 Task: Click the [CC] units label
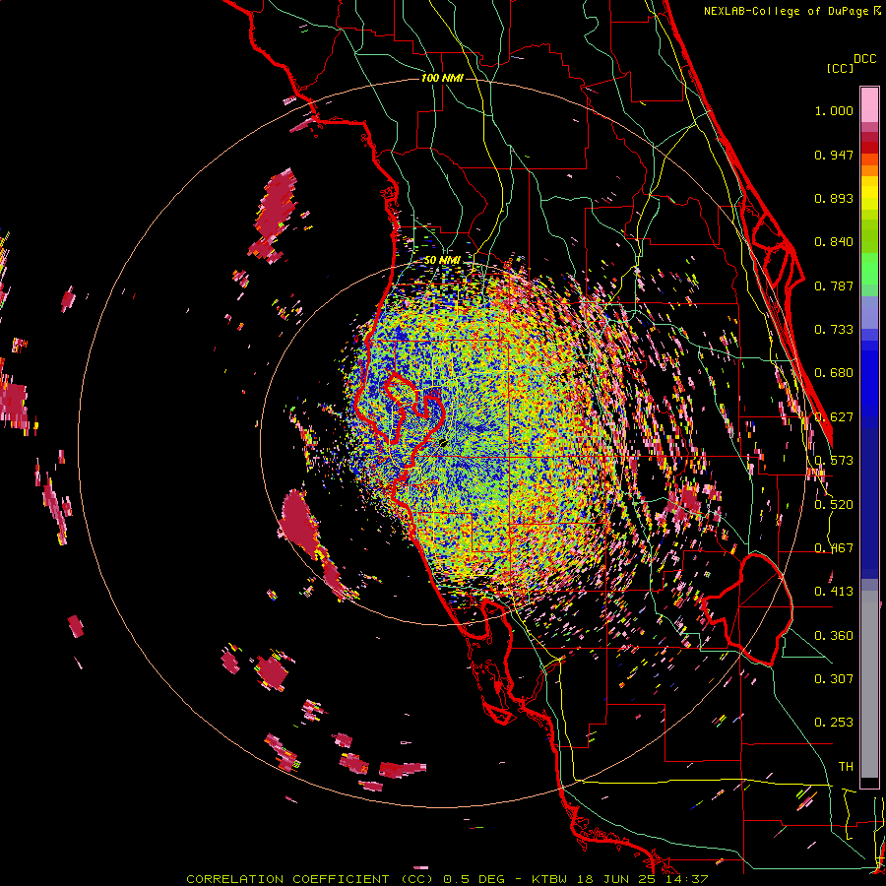coord(841,68)
